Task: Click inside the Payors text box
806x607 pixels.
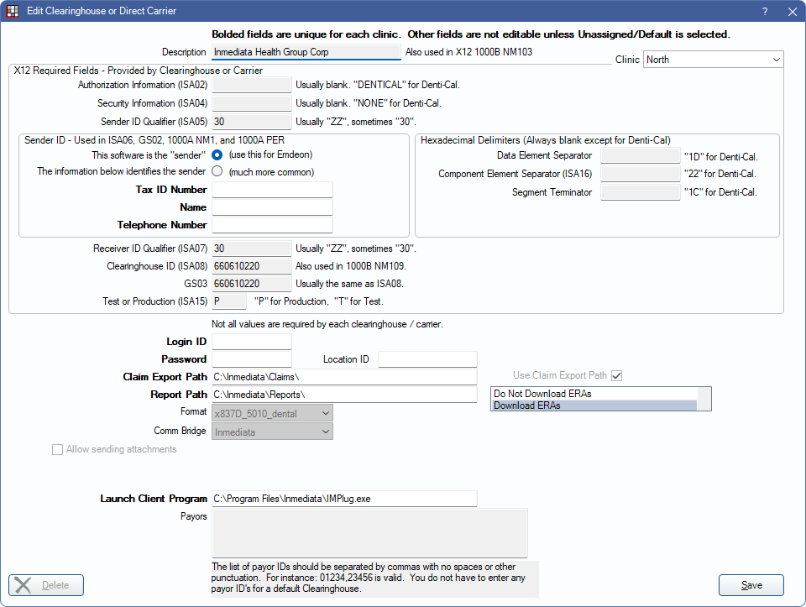Action: coord(369,532)
